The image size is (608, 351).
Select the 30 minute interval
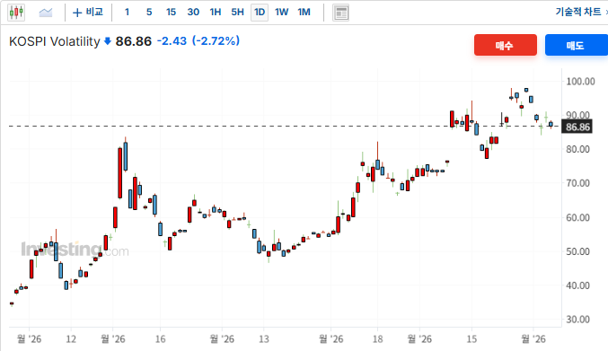coord(193,13)
